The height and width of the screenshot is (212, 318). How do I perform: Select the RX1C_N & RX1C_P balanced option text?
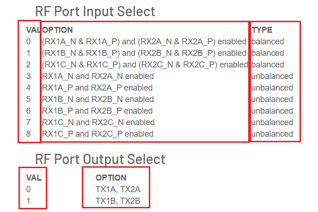145,65
